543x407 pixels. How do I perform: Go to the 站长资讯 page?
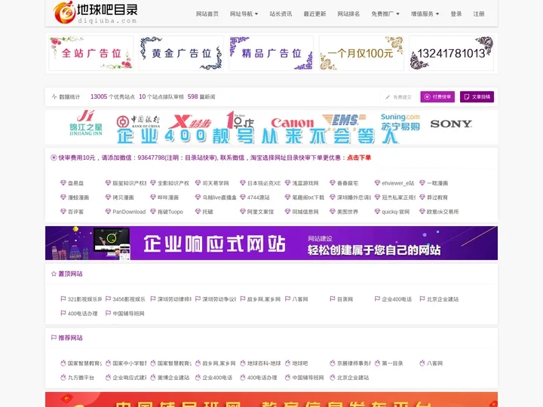(x=281, y=14)
